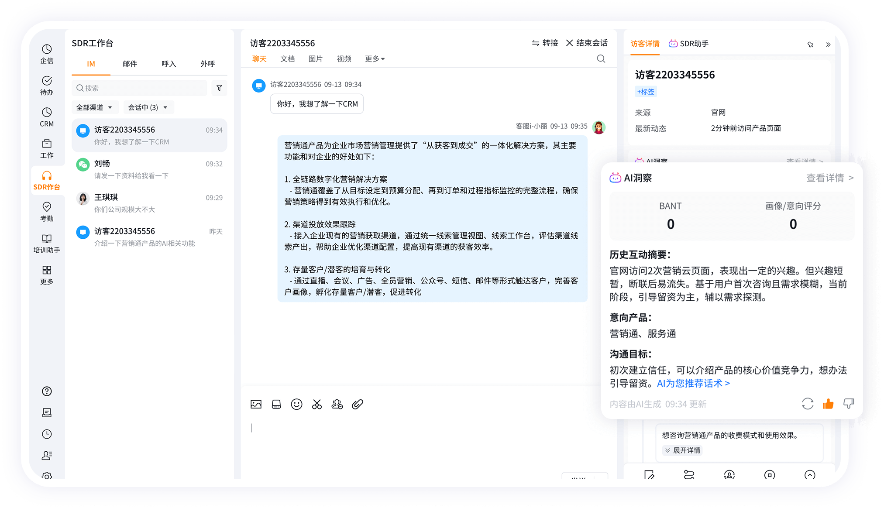Give thumbs up on the AI洞察 content
The height and width of the screenshot is (508, 884).
(x=828, y=404)
